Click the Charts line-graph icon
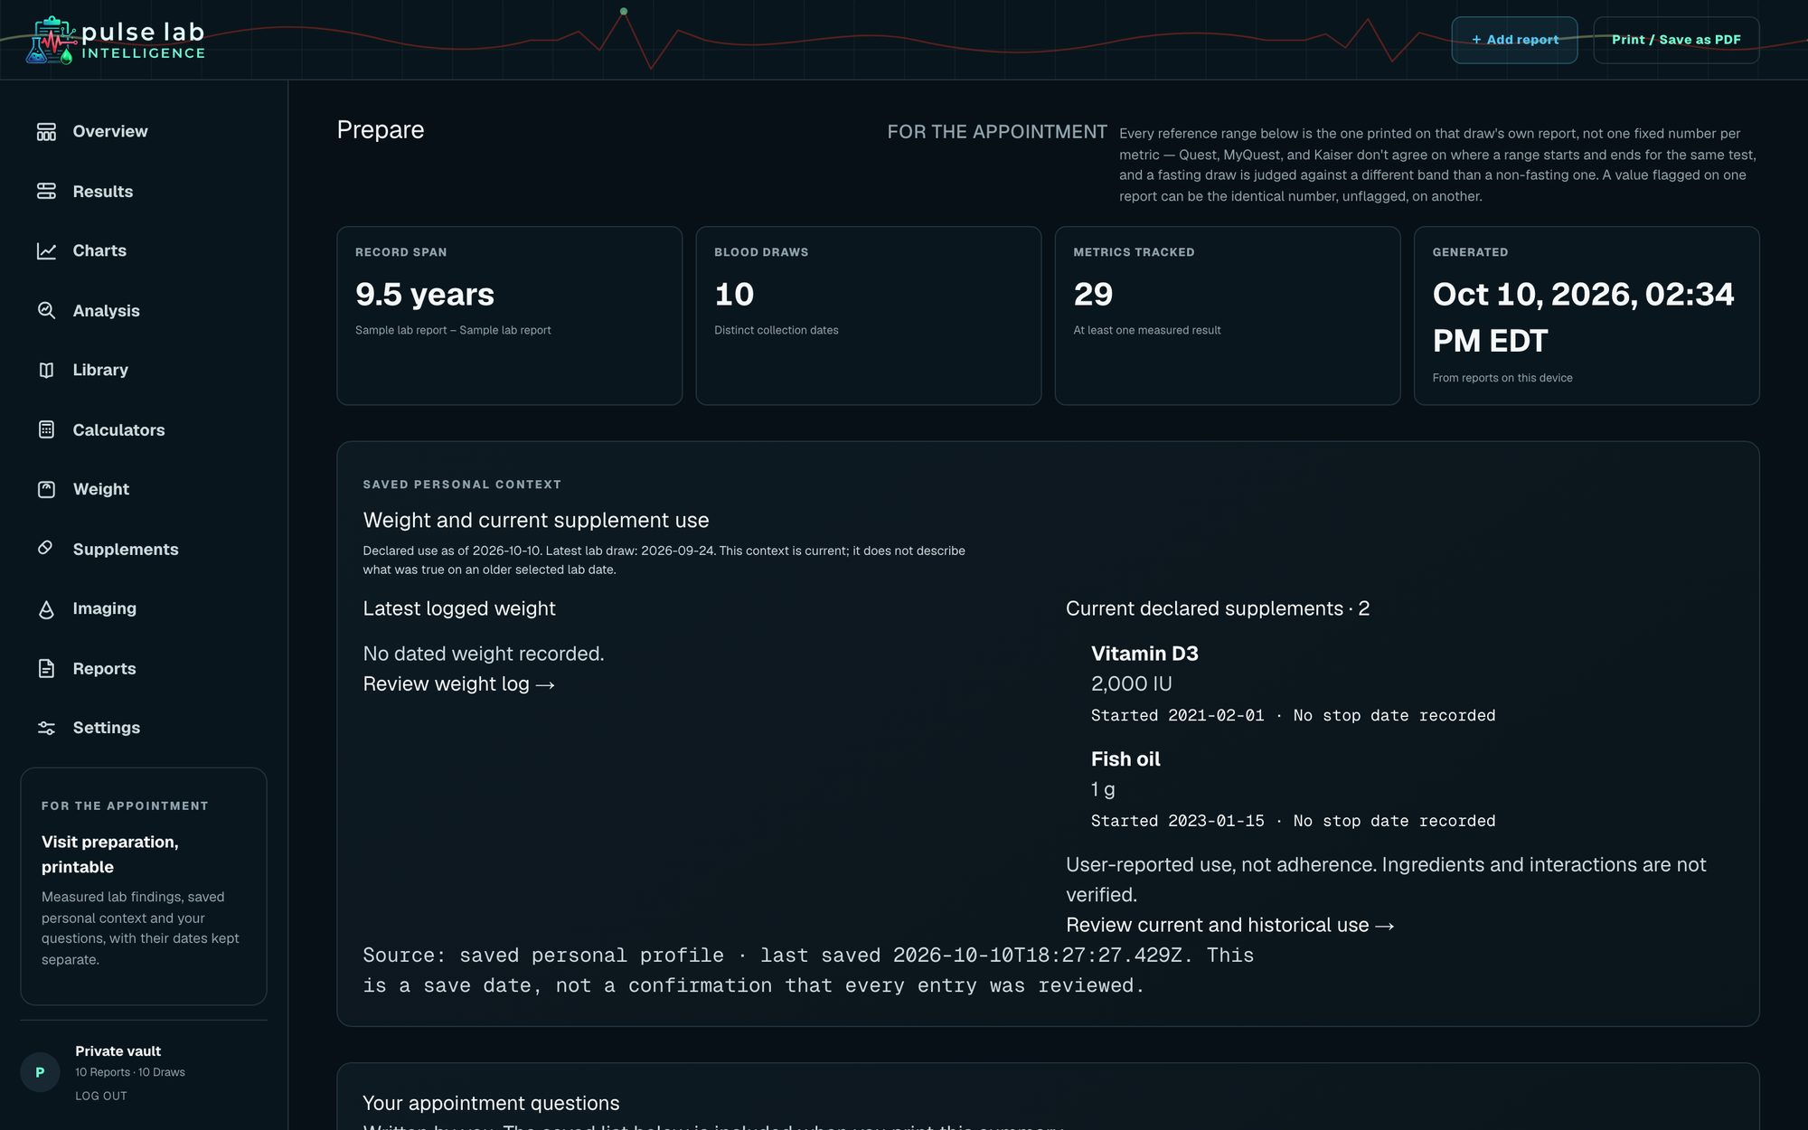 46,251
